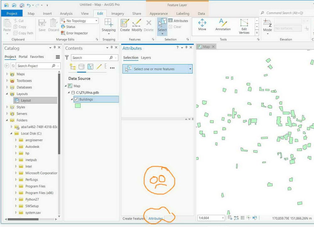This screenshot has height=227, width=314.
Task: Click the Catalog back arrow
Action: click(x=7, y=66)
